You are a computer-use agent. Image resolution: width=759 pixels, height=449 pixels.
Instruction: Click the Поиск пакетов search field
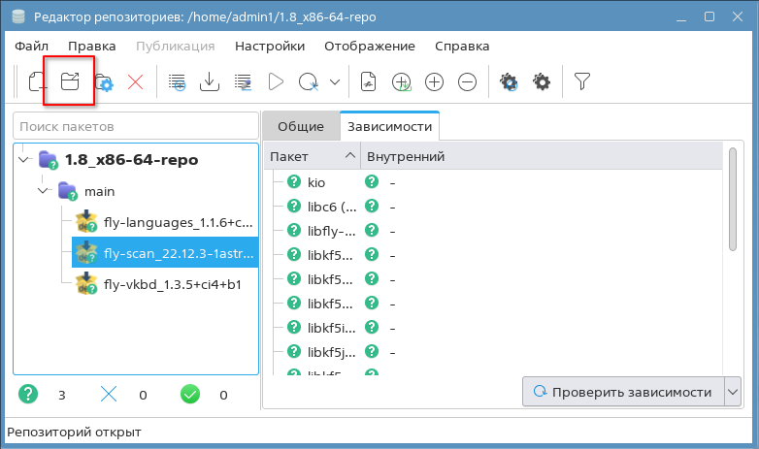point(134,126)
